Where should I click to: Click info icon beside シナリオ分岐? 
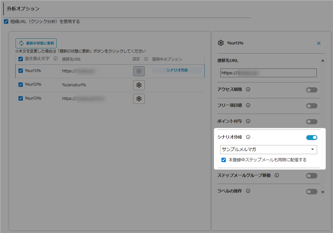coord(248,137)
